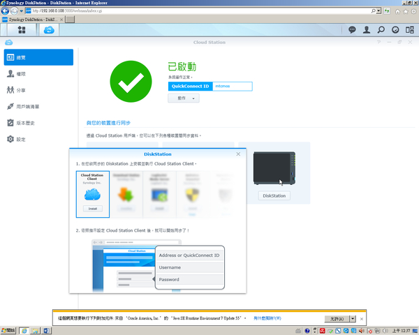Click the blue help question tray icon
This screenshot has height=335, width=419.
(x=307, y=331)
